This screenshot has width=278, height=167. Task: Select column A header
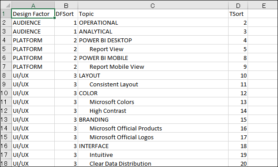[x=33, y=5]
